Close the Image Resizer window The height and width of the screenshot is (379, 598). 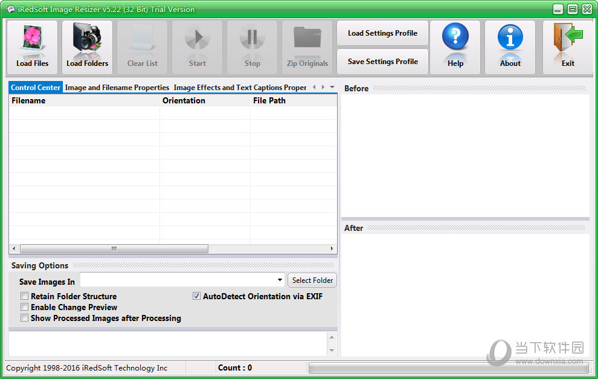click(x=587, y=9)
